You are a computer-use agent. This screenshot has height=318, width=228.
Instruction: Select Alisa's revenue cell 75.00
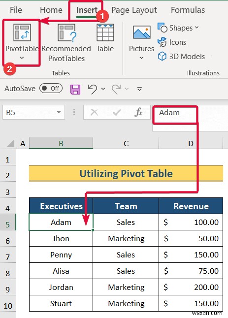(191, 271)
